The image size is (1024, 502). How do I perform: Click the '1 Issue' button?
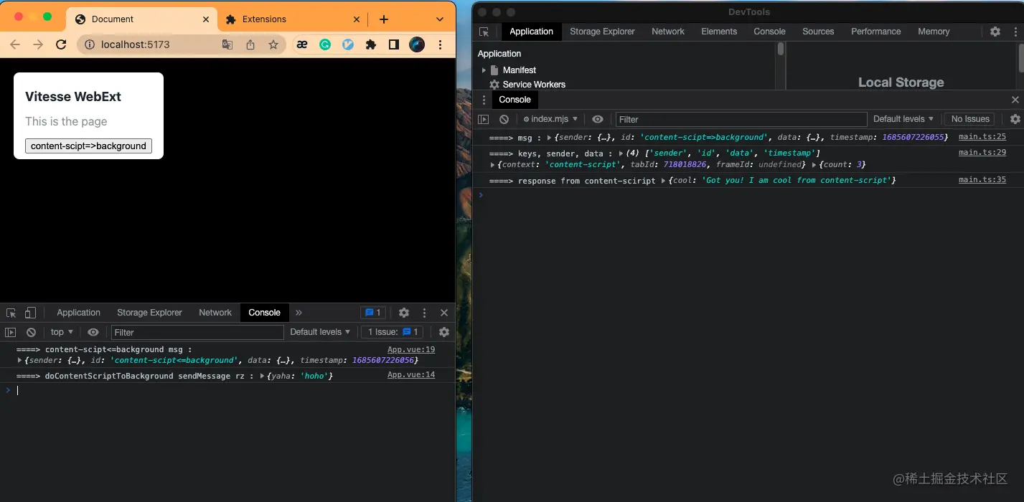coord(392,332)
